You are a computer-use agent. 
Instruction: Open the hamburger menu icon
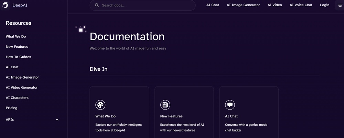[x=340, y=5]
